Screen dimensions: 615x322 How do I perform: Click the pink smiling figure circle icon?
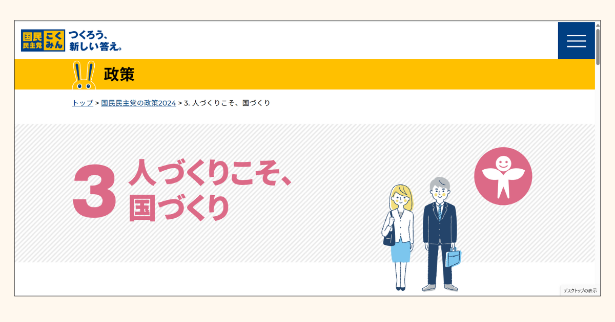(x=503, y=176)
